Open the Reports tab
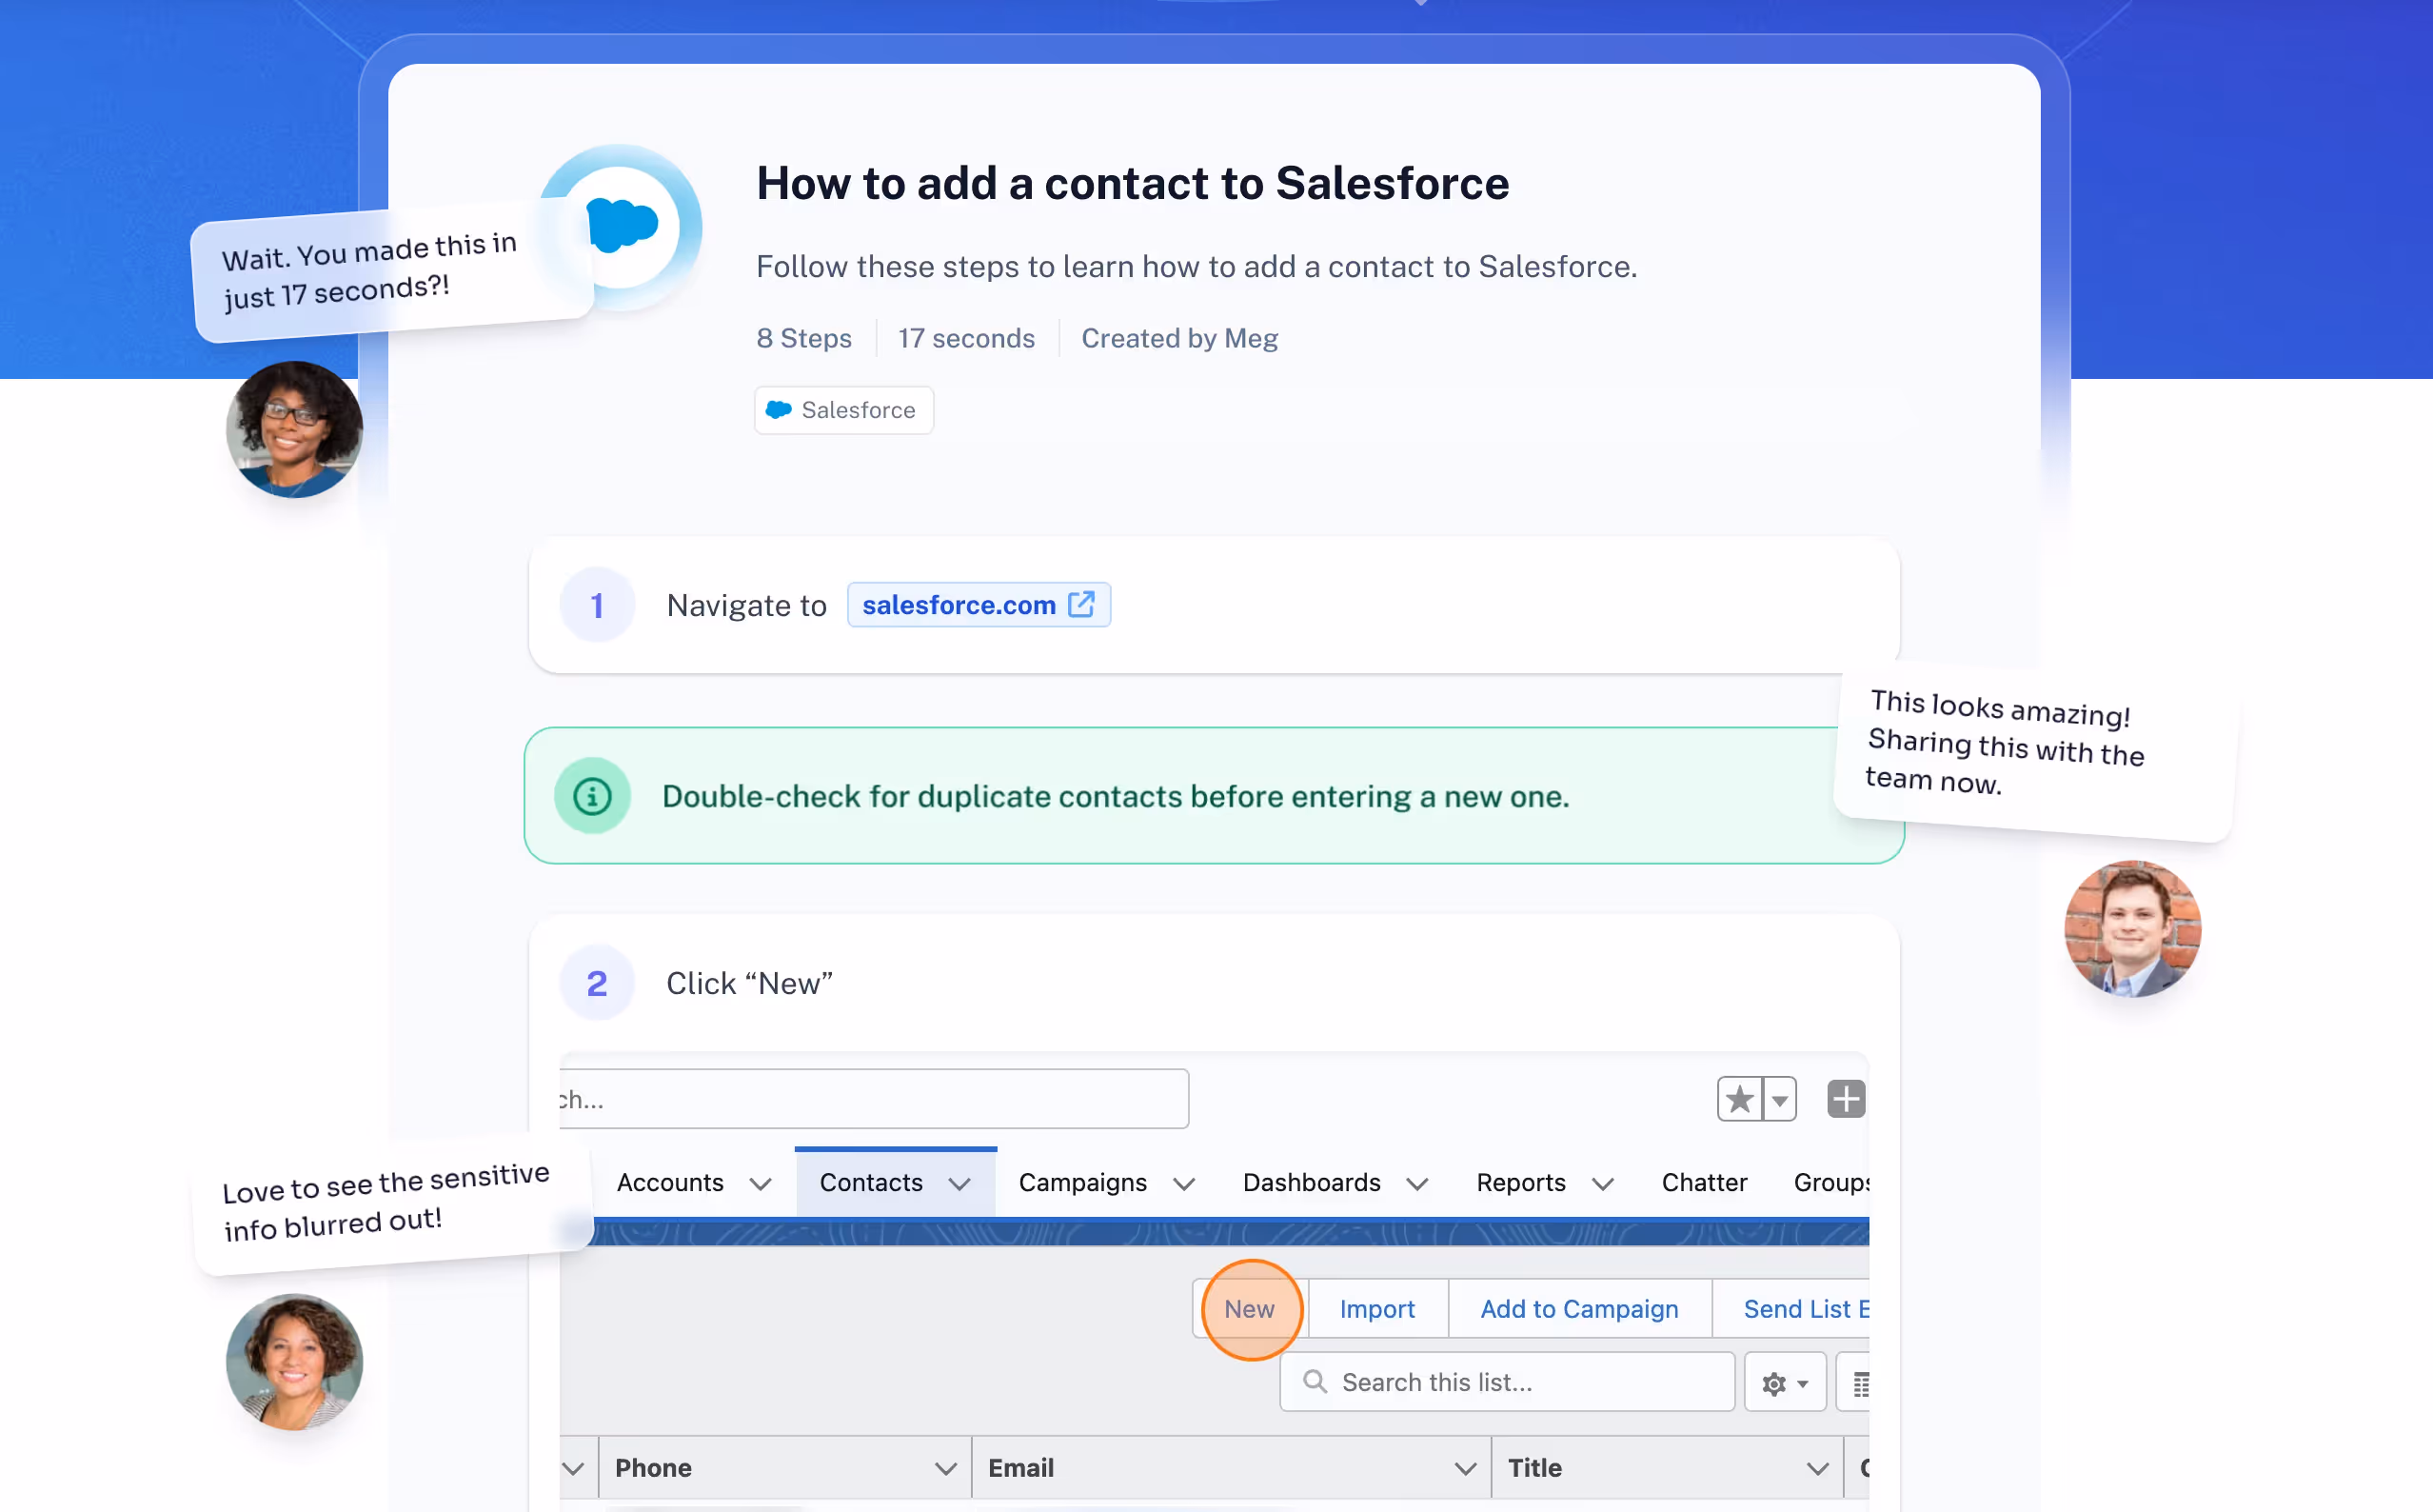 coord(1520,1182)
